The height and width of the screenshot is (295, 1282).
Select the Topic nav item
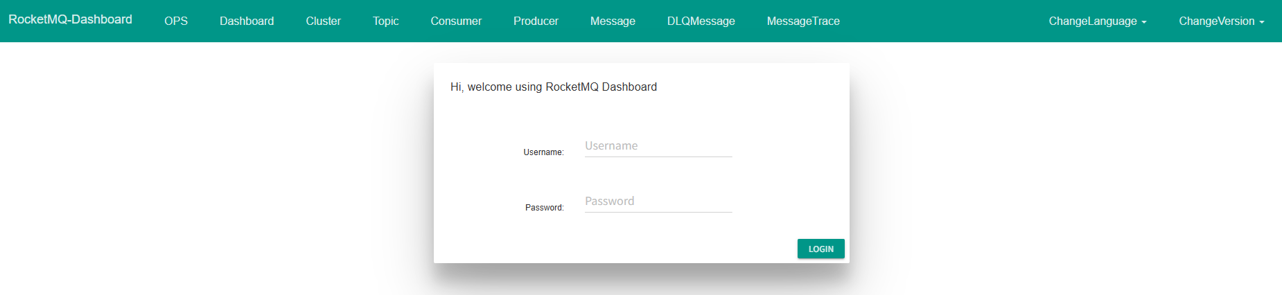click(385, 21)
